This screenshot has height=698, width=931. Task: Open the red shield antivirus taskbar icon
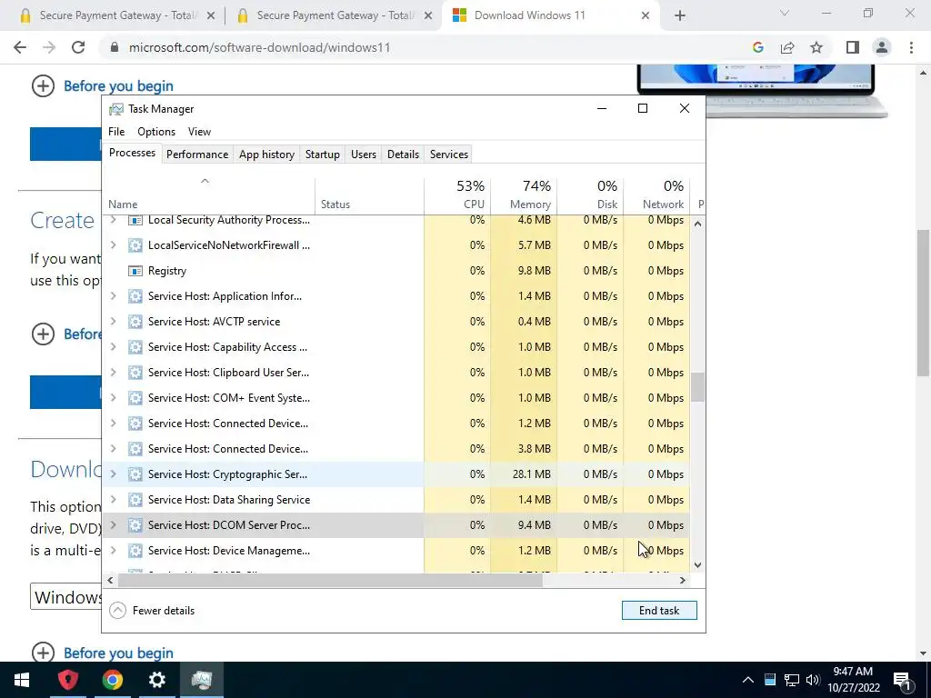click(67, 680)
